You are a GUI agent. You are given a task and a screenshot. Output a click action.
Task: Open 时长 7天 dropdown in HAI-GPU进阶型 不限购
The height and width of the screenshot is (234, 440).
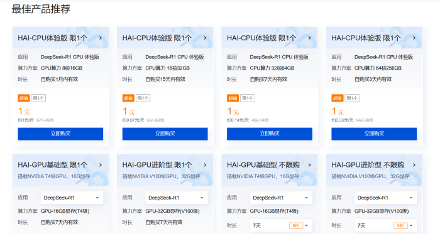385,226
